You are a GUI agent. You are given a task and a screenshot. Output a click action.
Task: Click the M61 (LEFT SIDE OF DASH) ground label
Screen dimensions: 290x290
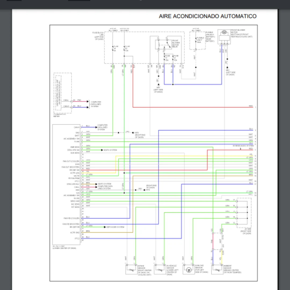(x=231, y=73)
